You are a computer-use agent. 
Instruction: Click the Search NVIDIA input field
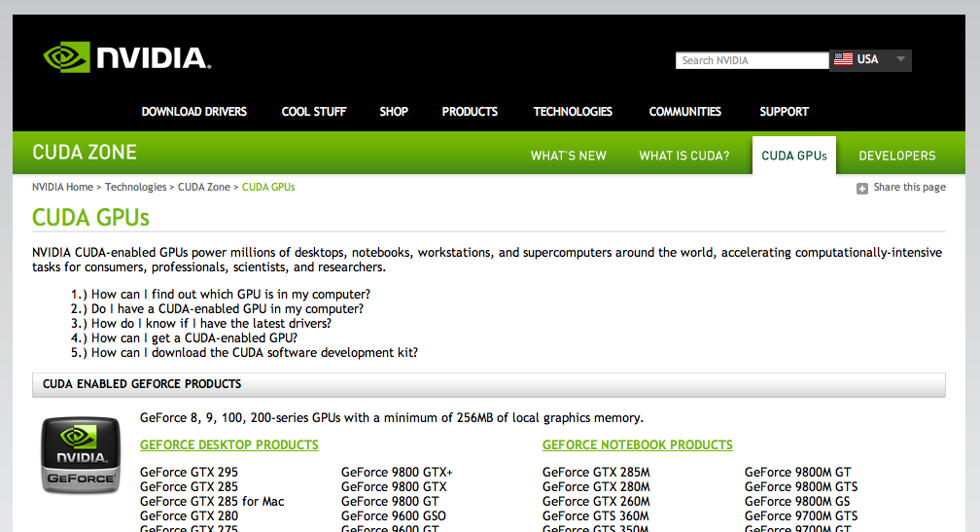(752, 60)
